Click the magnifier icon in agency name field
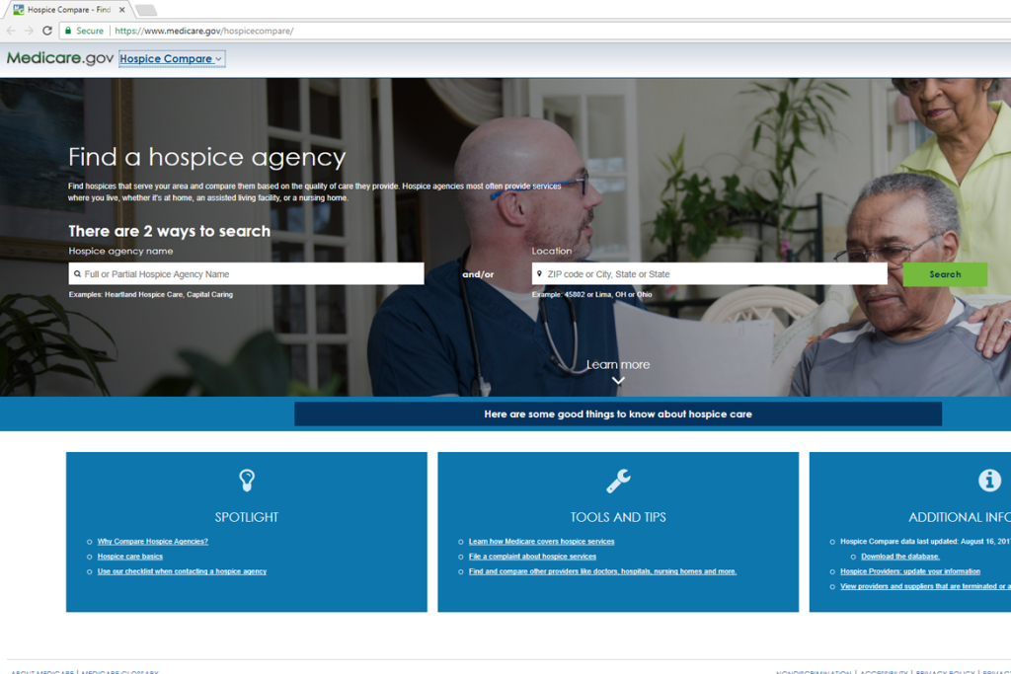Image resolution: width=1011 pixels, height=674 pixels. pos(77,274)
